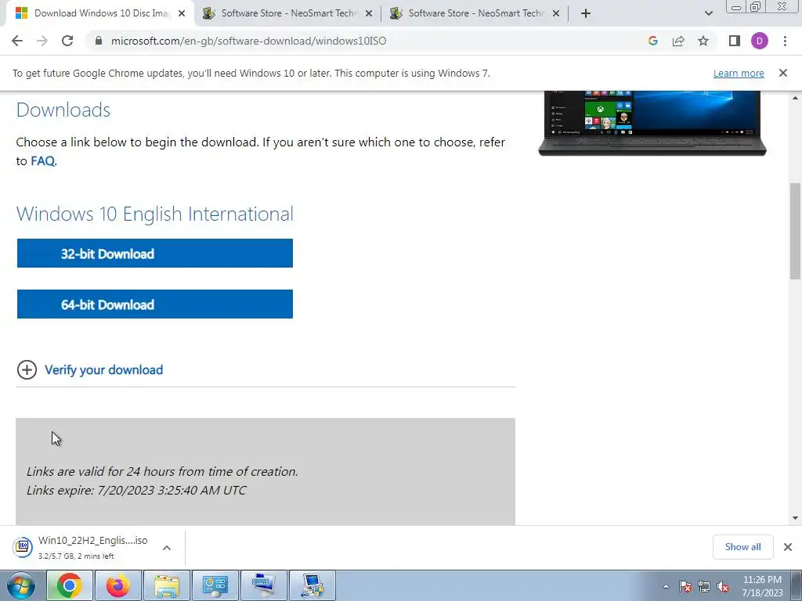Open the profile avatar labeled D
This screenshot has width=802, height=601.
[x=760, y=41]
